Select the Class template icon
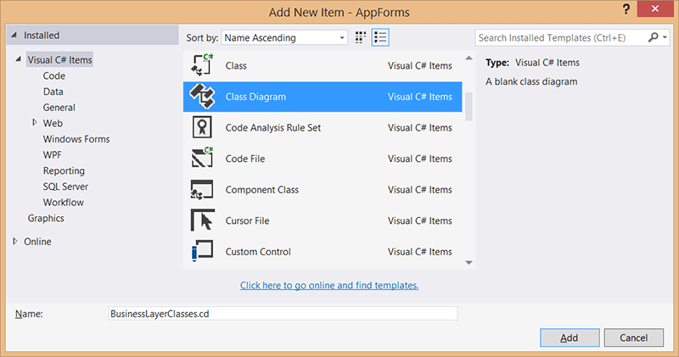 [x=202, y=65]
